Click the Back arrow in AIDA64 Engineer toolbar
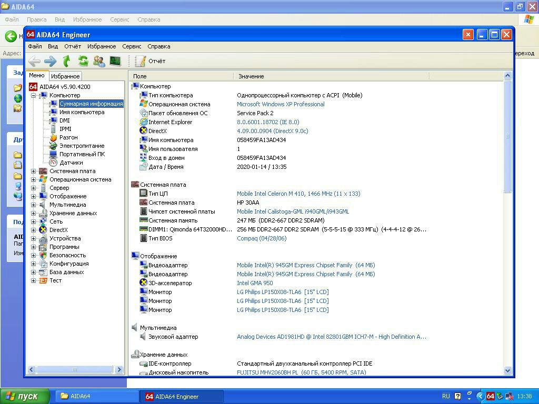Screen dimensions: 539x404 click(34, 62)
